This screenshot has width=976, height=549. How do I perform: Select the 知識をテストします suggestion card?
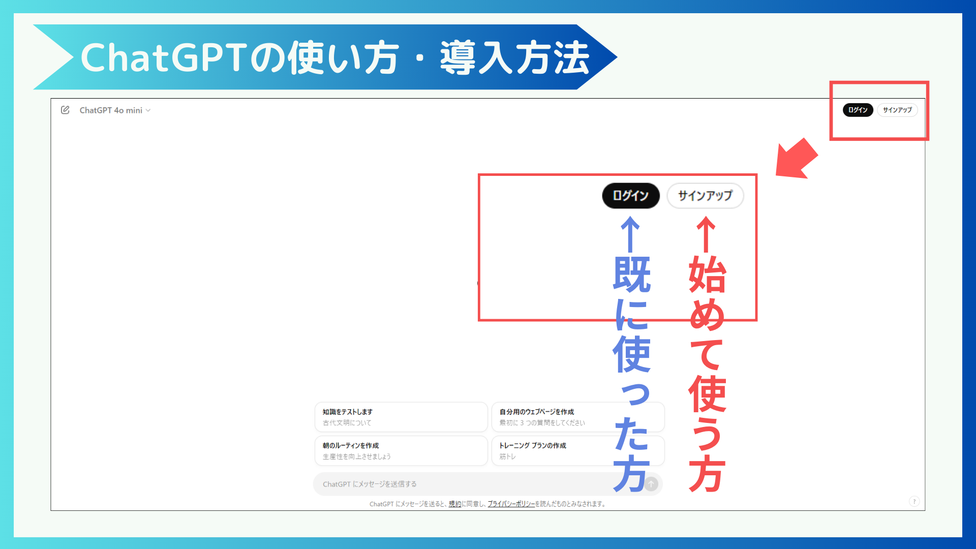point(401,417)
